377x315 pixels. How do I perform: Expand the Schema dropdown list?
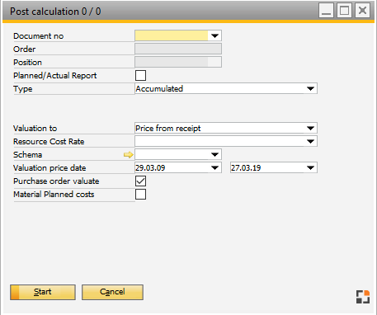tap(214, 154)
